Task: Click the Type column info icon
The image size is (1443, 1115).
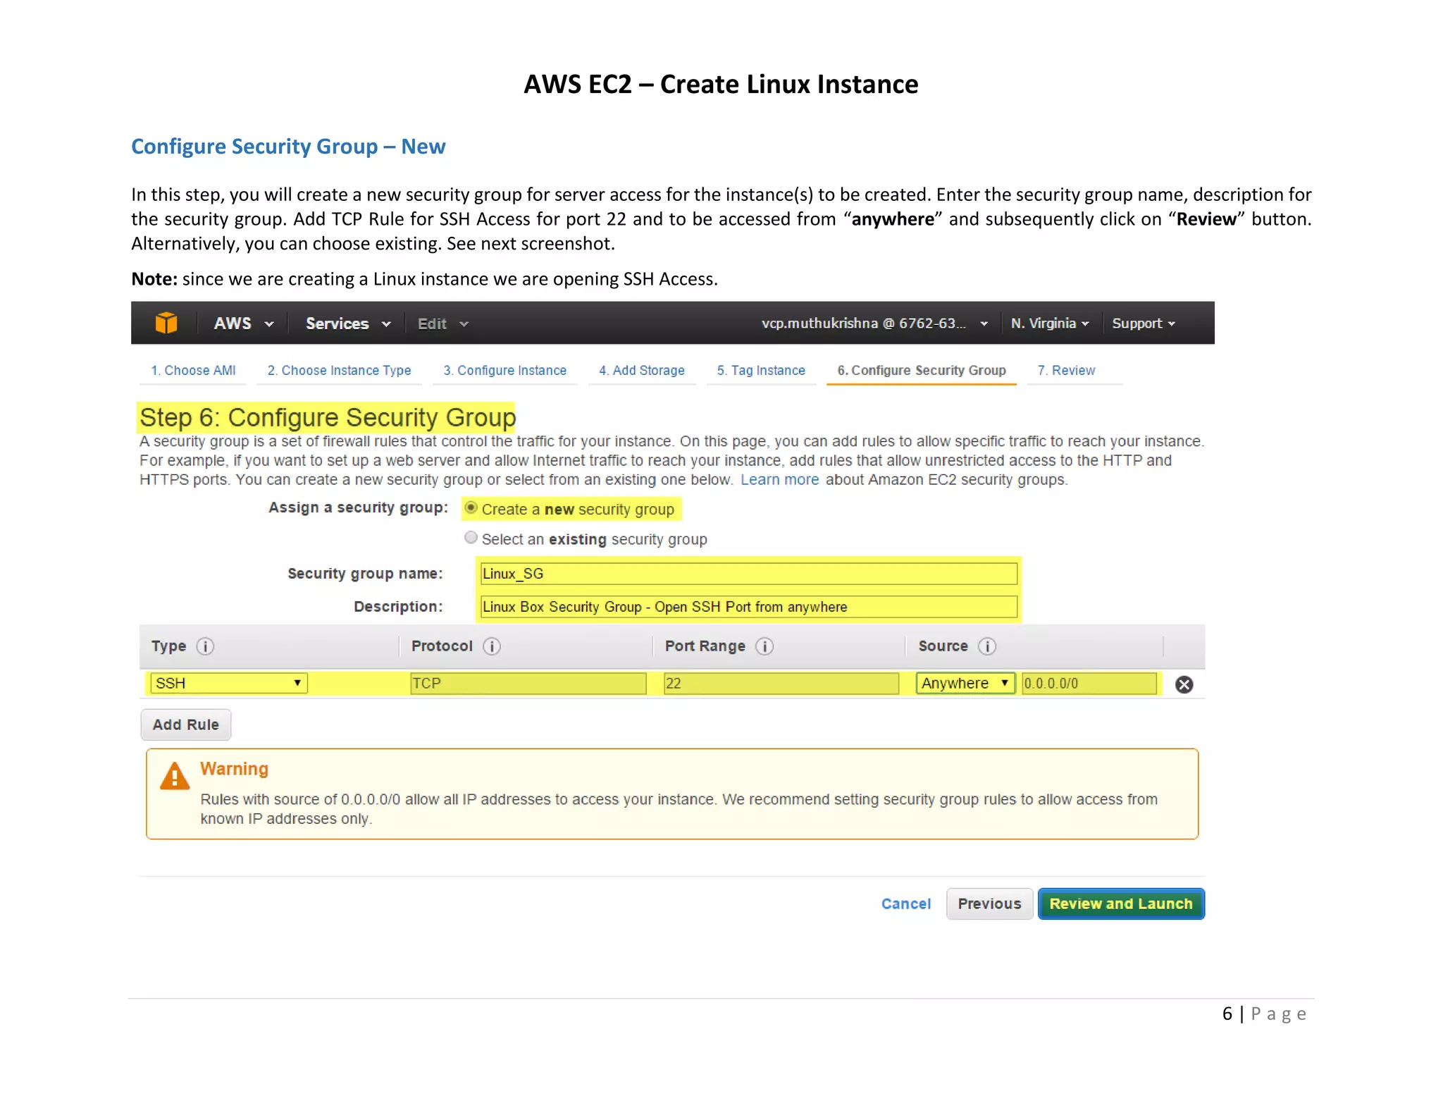Action: pyautogui.click(x=205, y=646)
